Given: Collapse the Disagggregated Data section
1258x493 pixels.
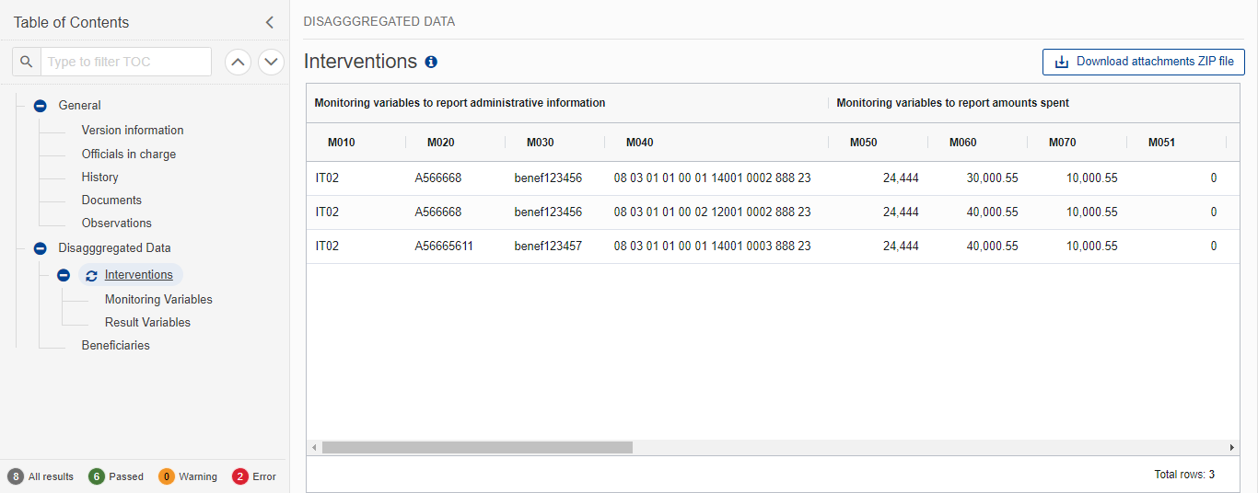Looking at the screenshot, I should click(x=40, y=248).
